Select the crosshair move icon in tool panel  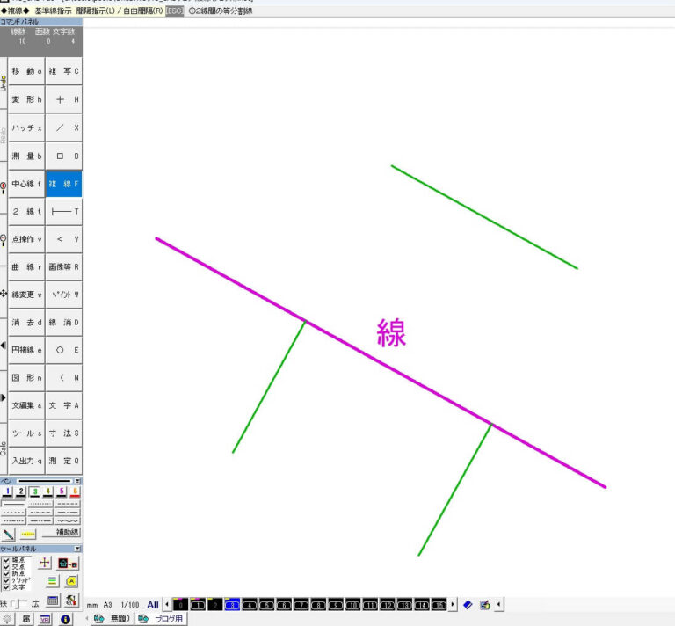coord(45,563)
